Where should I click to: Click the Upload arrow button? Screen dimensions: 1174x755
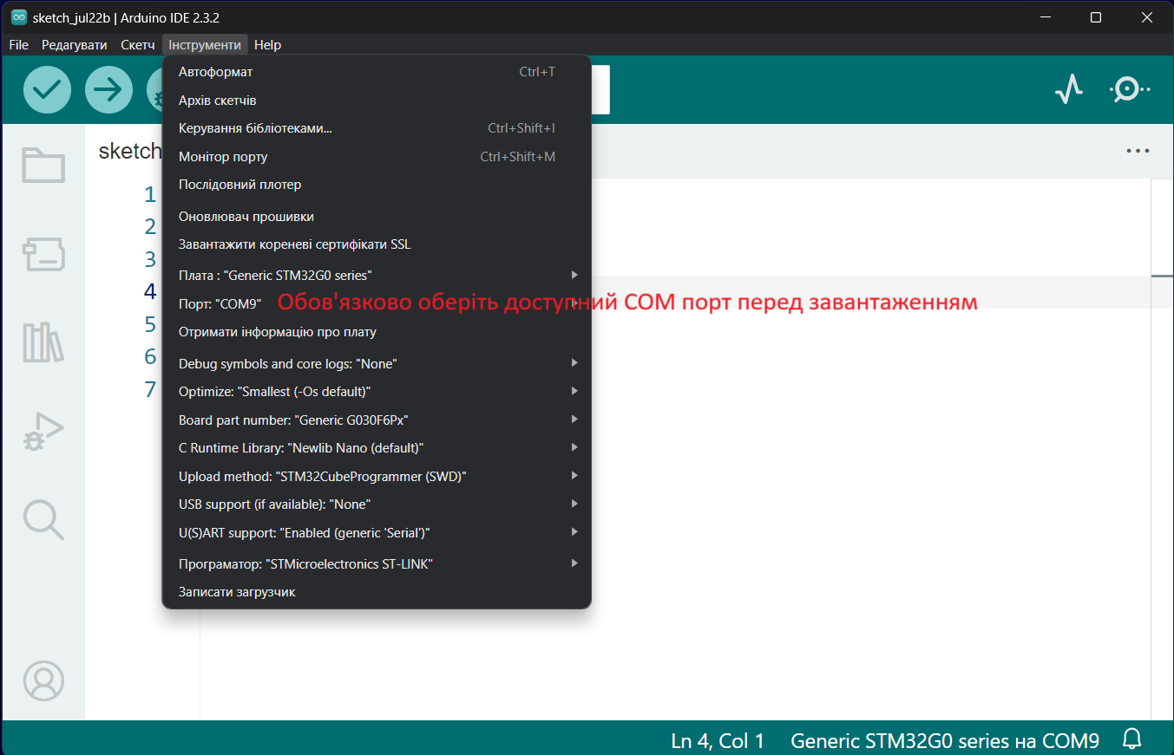click(108, 90)
